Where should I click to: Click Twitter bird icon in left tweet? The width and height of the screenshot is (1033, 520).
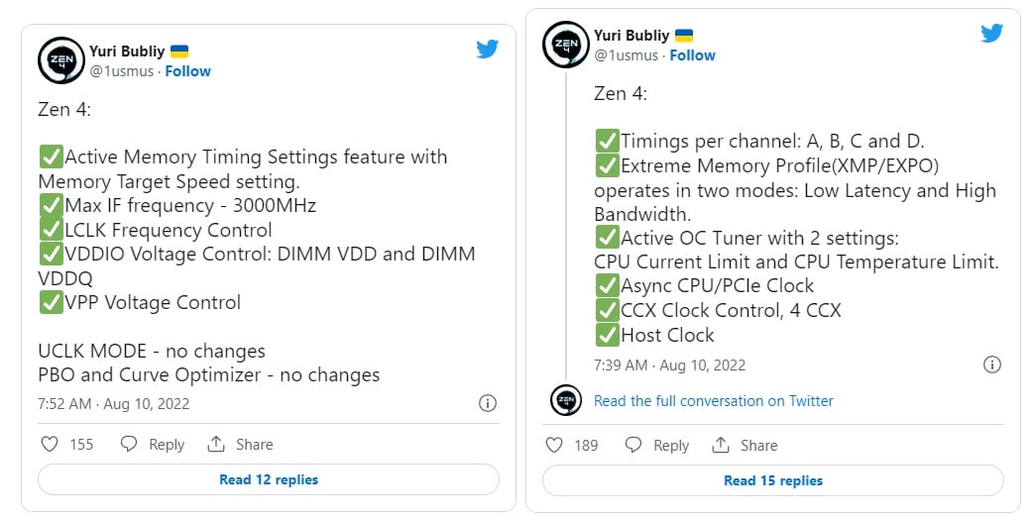(487, 49)
